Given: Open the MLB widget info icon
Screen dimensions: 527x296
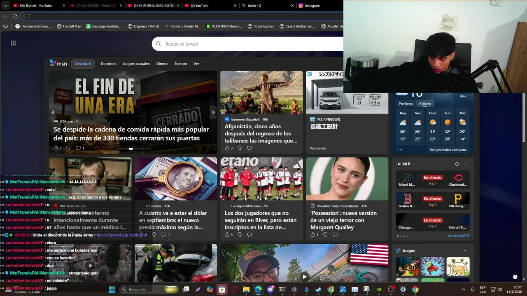Looking at the screenshot, I should (x=457, y=164).
